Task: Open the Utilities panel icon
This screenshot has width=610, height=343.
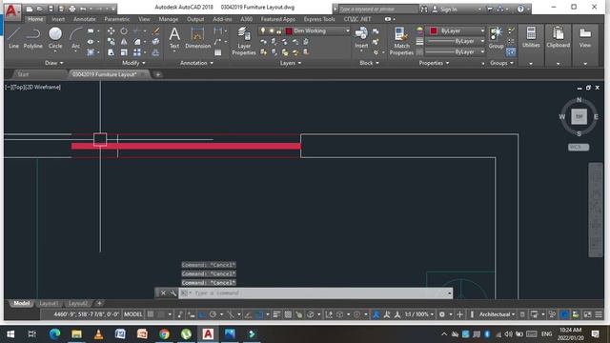Action: [x=531, y=38]
